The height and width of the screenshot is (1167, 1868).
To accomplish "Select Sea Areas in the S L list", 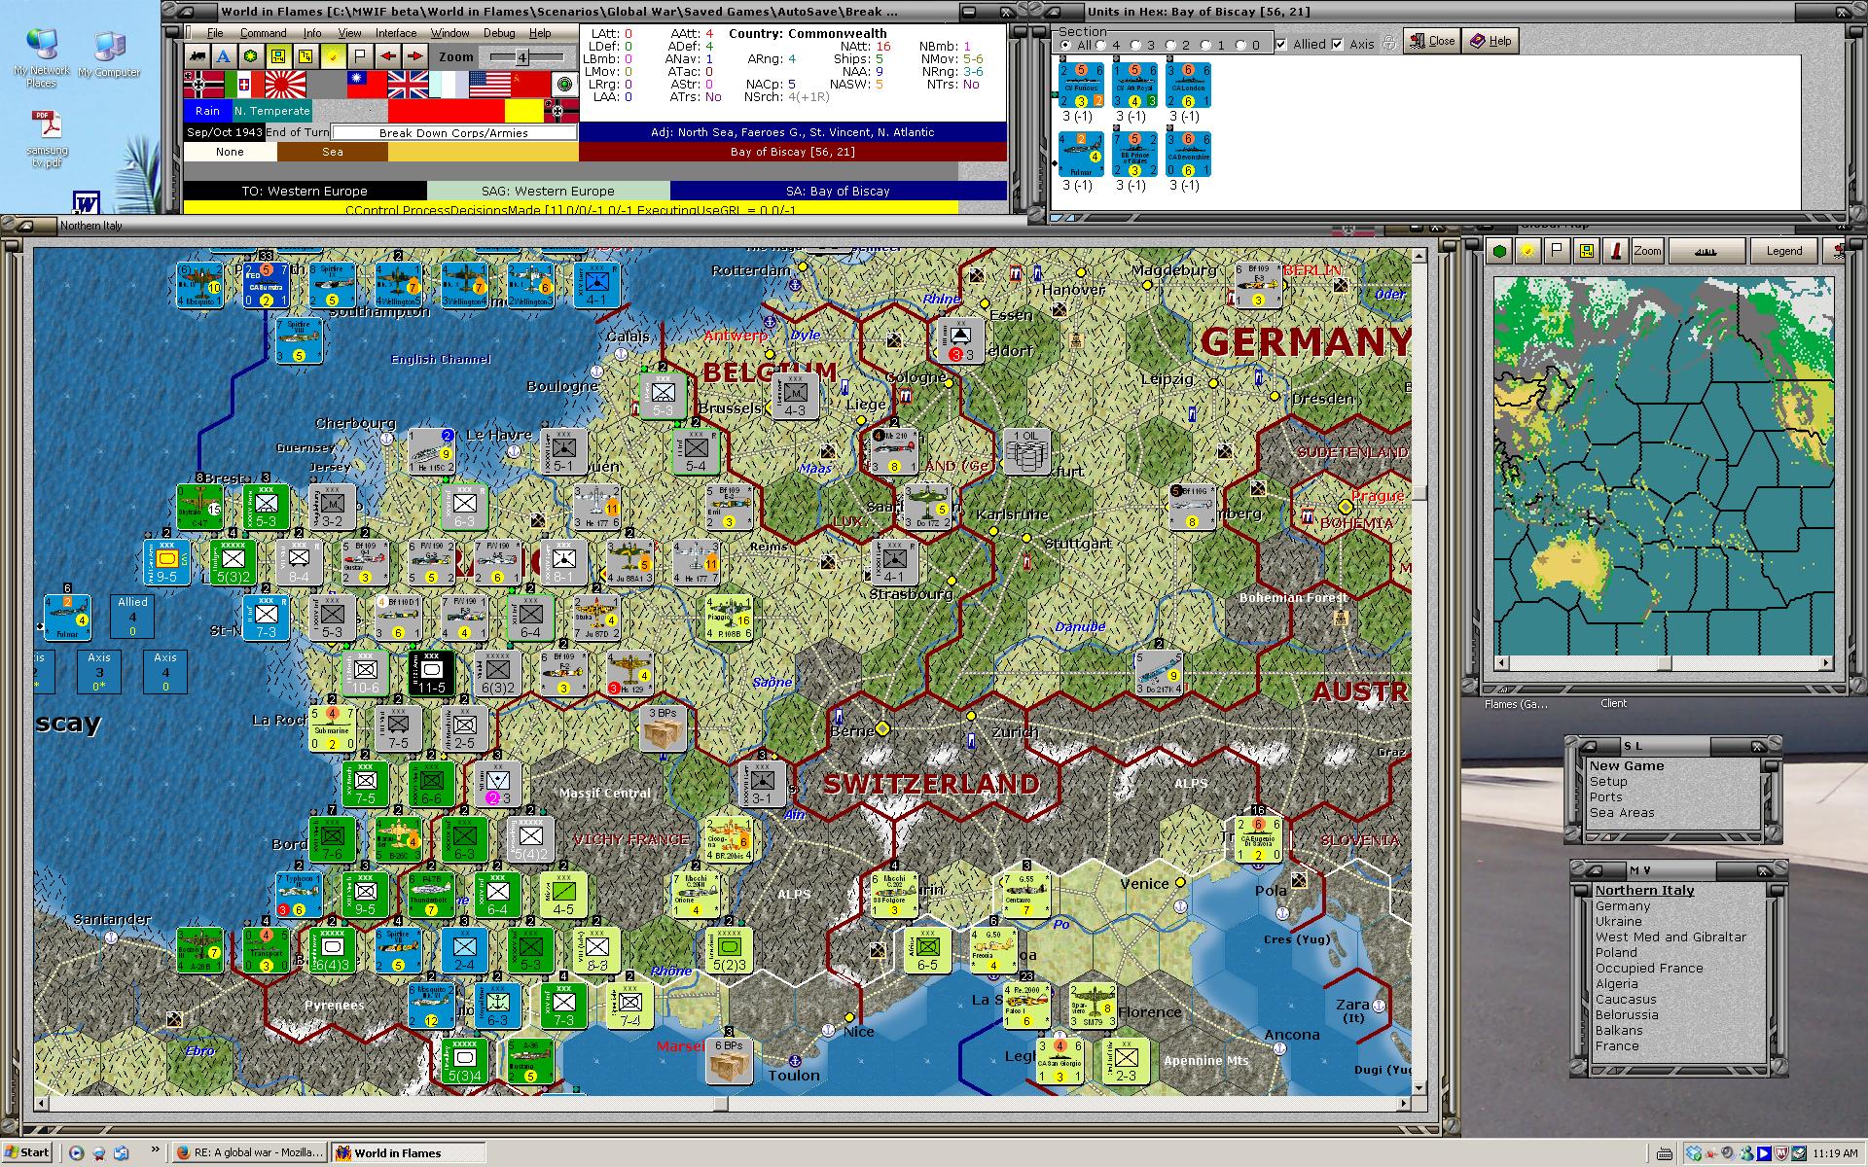I will 1622,812.
